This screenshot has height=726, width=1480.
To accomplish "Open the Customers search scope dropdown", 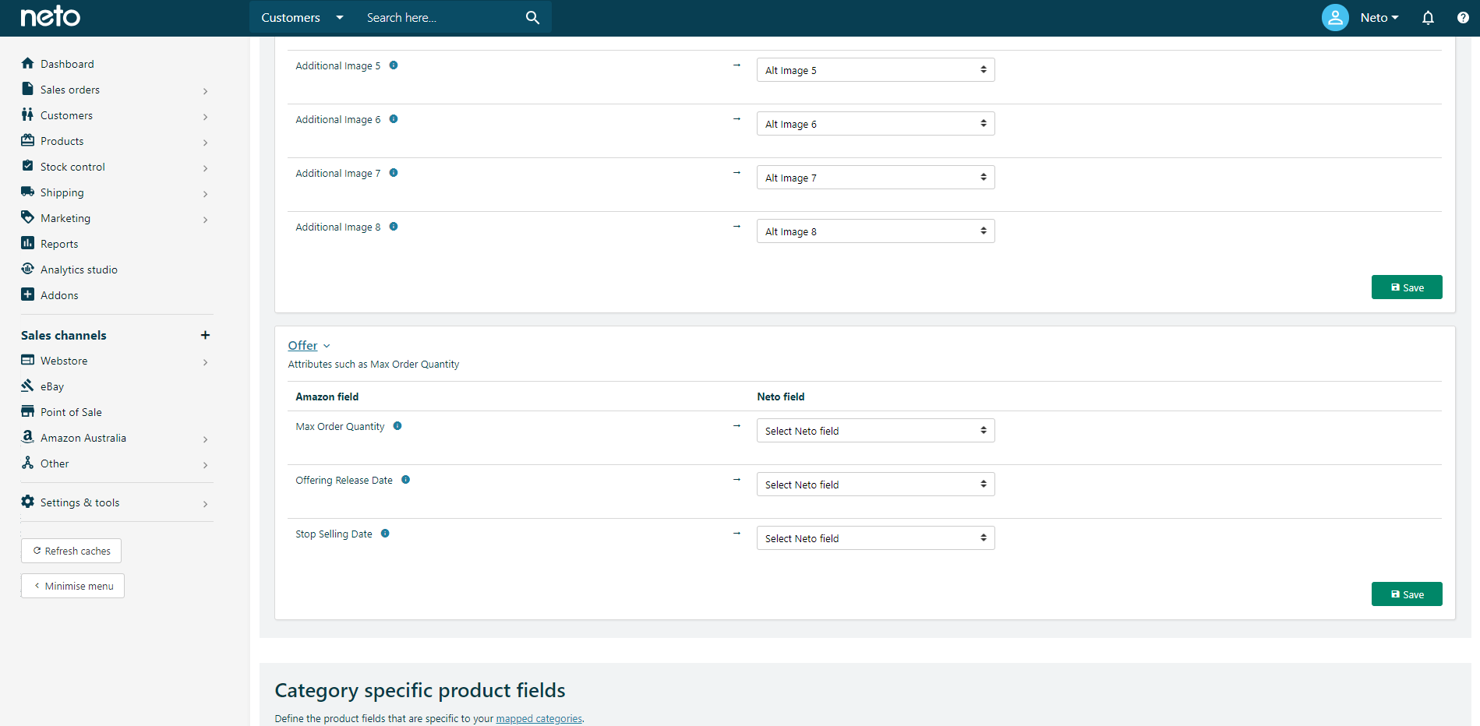I will pos(302,17).
